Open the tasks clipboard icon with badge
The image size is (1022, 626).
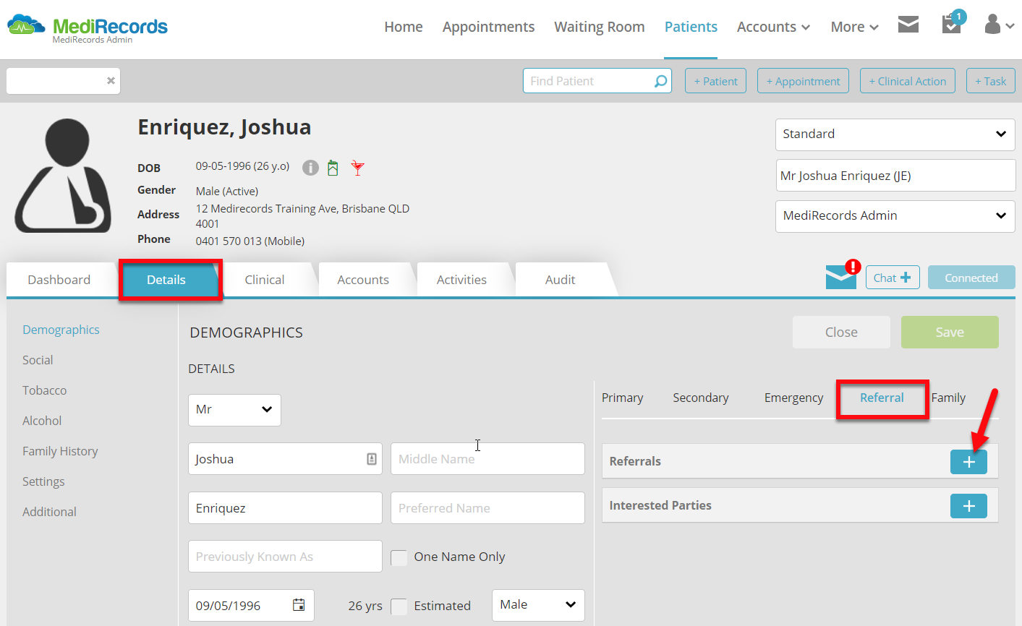pyautogui.click(x=953, y=23)
